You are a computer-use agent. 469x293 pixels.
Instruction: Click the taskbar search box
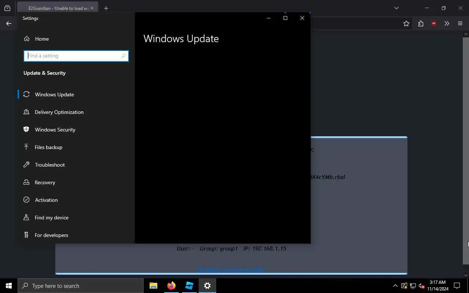click(x=81, y=286)
